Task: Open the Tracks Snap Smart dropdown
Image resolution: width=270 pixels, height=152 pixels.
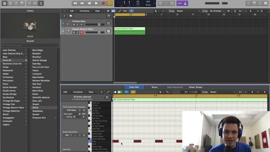Action: [x=188, y=11]
